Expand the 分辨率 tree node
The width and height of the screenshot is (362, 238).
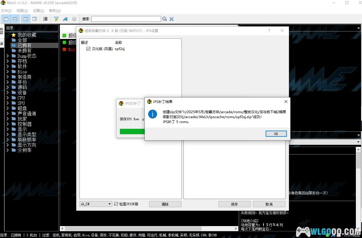pyautogui.click(x=8, y=150)
